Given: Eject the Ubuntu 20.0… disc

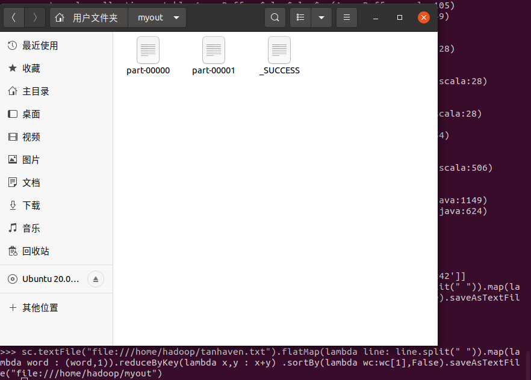Looking at the screenshot, I should [96, 279].
